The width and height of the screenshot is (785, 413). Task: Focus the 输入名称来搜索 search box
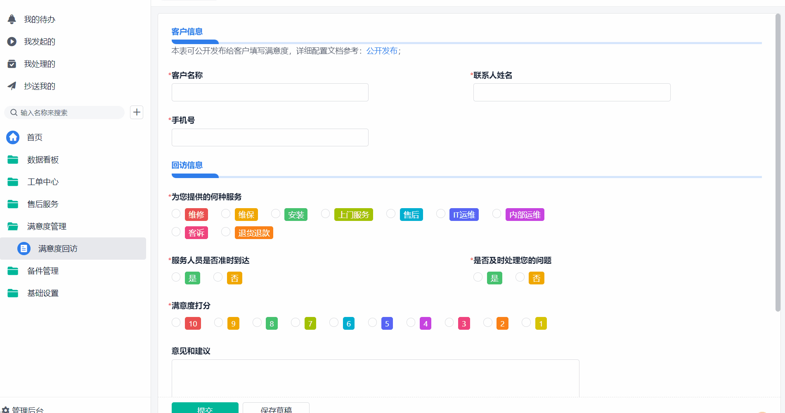[x=64, y=113]
